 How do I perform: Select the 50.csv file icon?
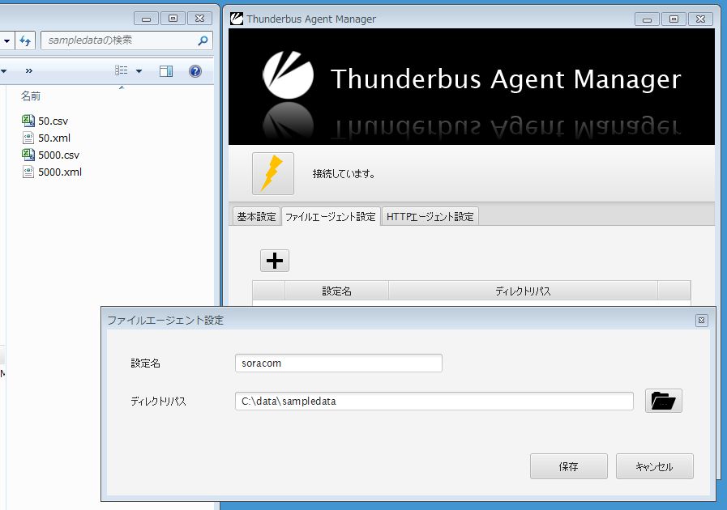pyautogui.click(x=28, y=121)
